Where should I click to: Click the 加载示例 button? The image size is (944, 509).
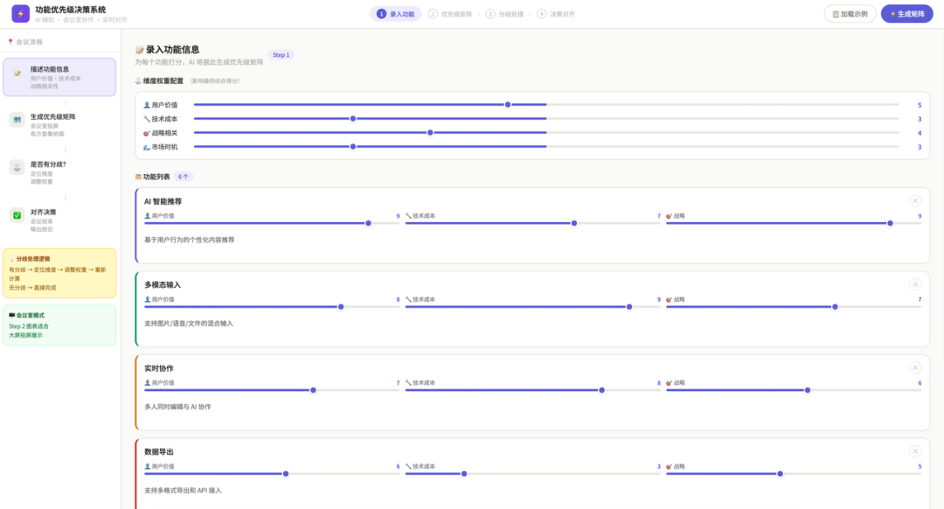(x=850, y=14)
